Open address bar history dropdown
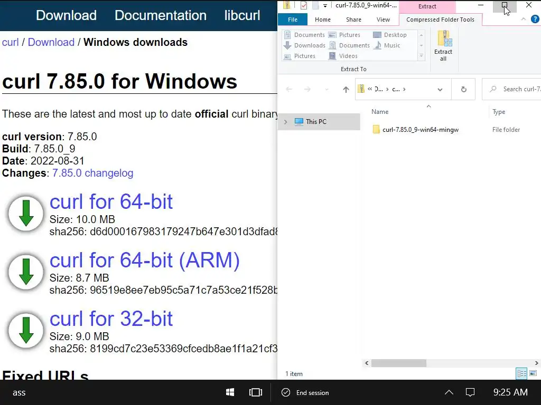Image resolution: width=541 pixels, height=405 pixels. click(440, 90)
